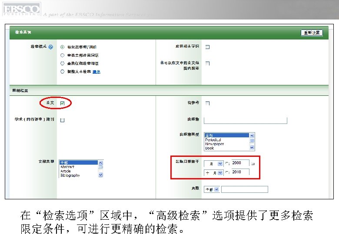The image size is (339, 234).
Task: Select Periodical in publication type list
Action: point(213,140)
